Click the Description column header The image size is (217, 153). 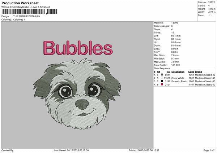click(x=178, y=72)
